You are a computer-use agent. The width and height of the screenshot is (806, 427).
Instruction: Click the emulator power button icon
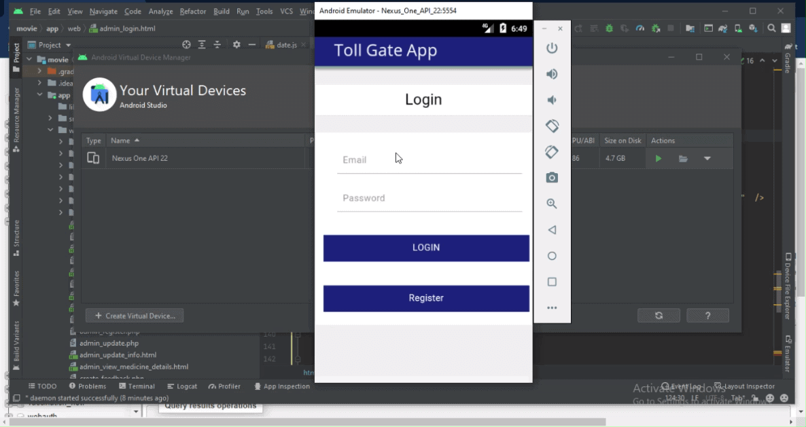click(552, 48)
